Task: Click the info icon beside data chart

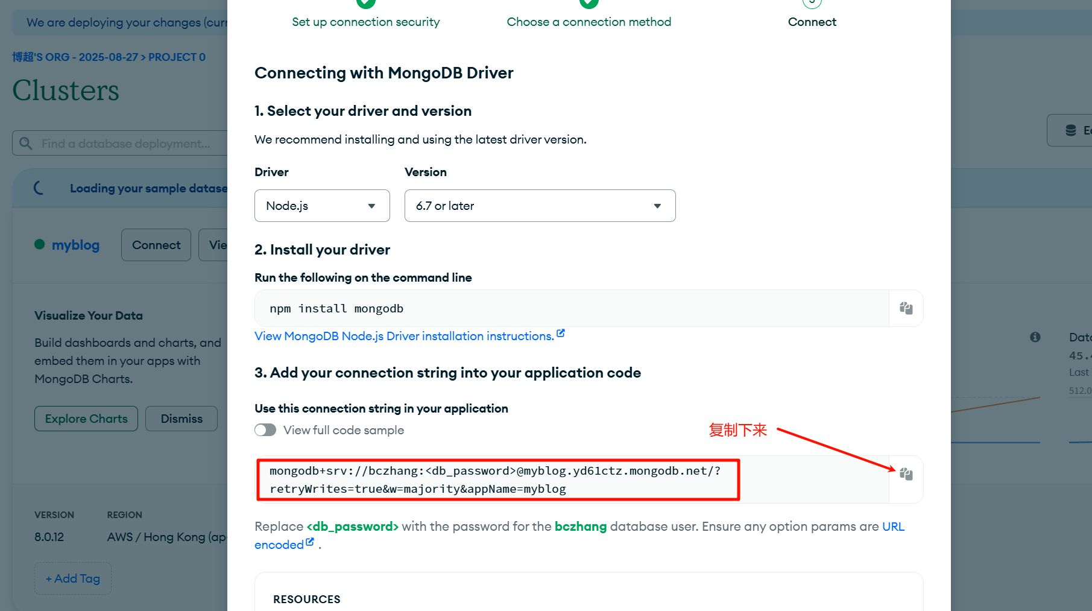Action: (1035, 337)
